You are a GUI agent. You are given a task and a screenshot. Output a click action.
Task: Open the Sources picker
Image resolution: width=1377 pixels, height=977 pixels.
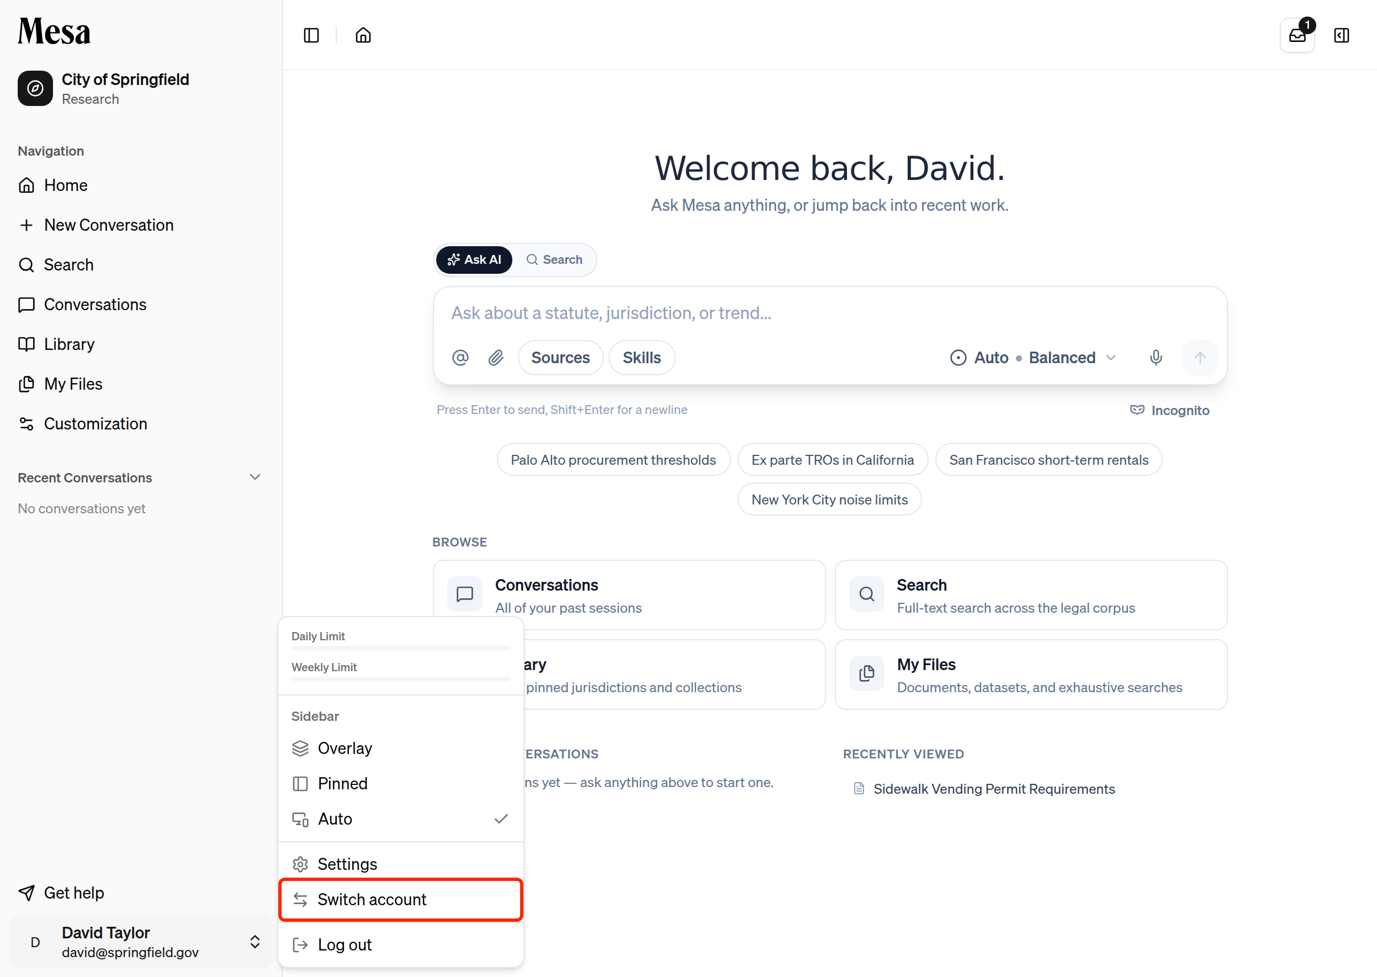[560, 358]
